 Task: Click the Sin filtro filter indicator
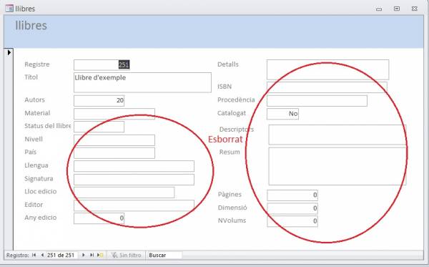(126, 255)
